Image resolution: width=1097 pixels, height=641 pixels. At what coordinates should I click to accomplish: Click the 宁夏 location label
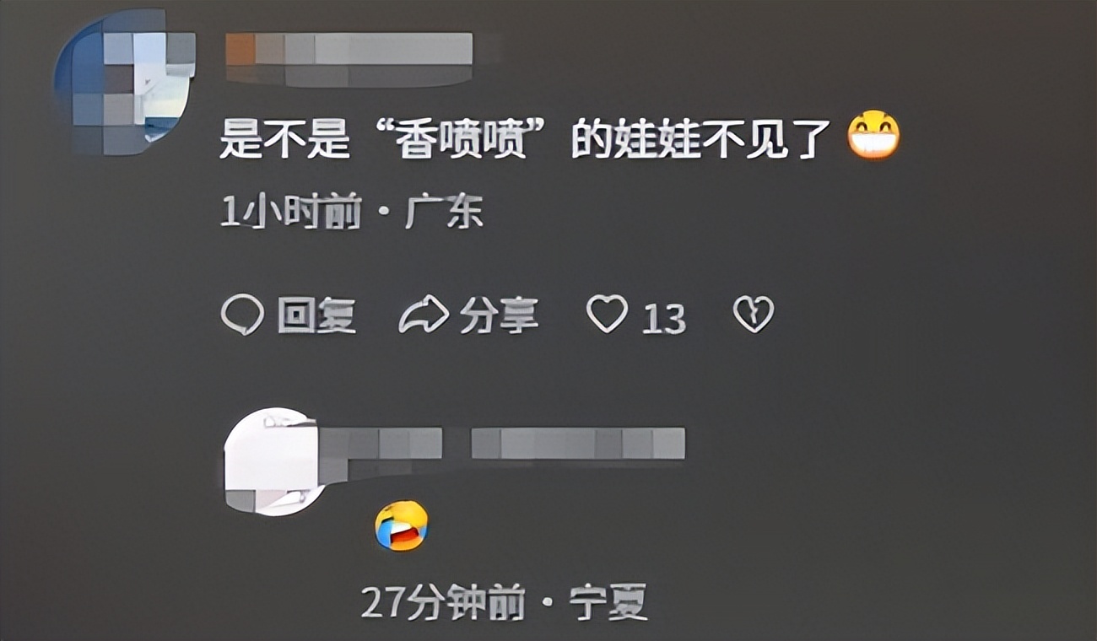click(x=608, y=603)
